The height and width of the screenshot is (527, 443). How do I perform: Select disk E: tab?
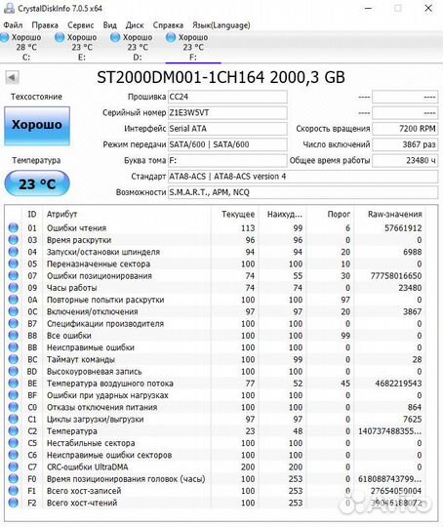77,47
